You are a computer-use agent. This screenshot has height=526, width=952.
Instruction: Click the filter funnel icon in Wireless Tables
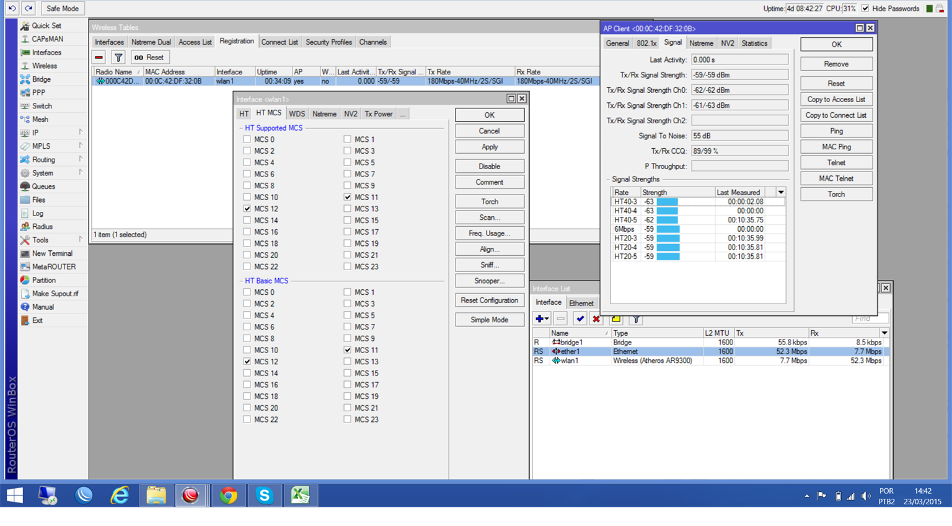(x=118, y=57)
